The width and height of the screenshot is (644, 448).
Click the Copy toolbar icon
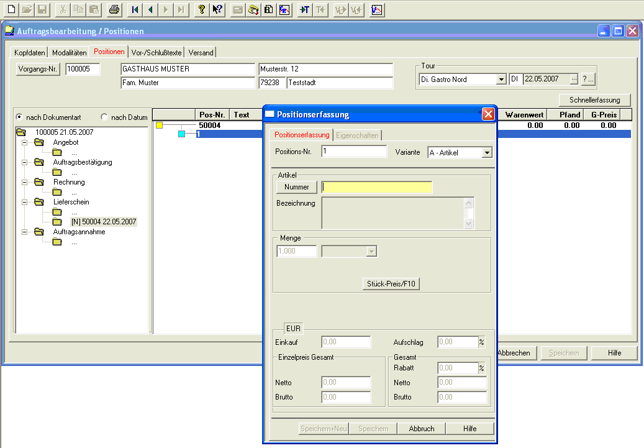78,9
